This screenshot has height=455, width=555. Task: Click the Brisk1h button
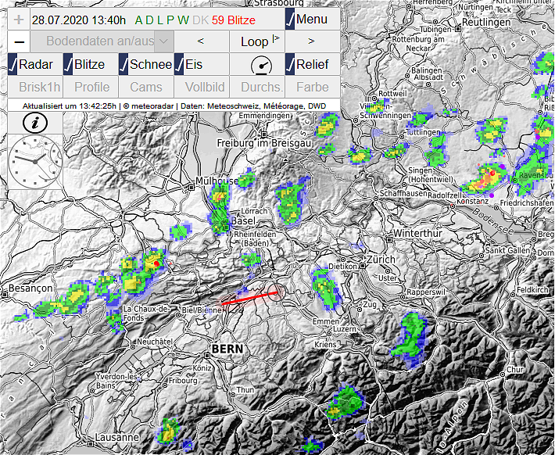(35, 87)
